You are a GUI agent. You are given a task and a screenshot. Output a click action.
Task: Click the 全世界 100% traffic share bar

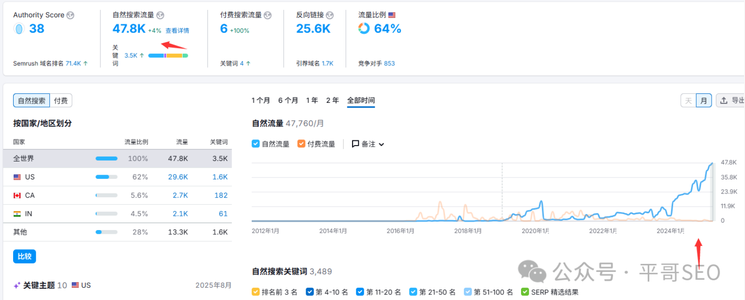[107, 159]
